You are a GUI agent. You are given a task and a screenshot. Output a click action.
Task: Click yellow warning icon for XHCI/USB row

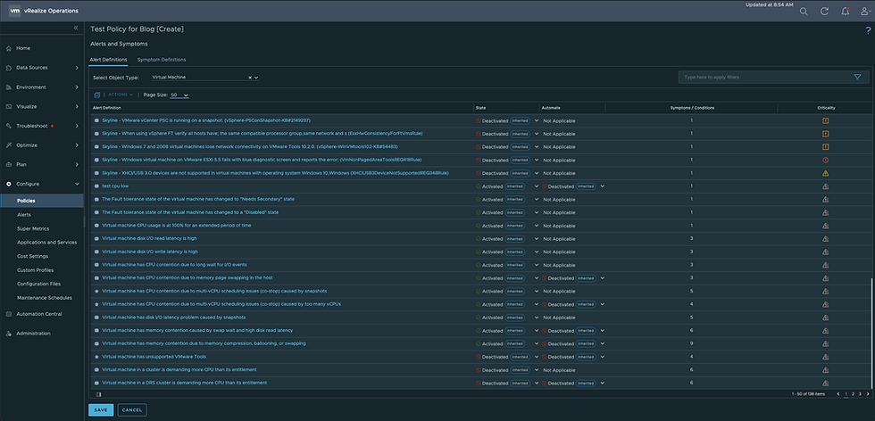825,173
